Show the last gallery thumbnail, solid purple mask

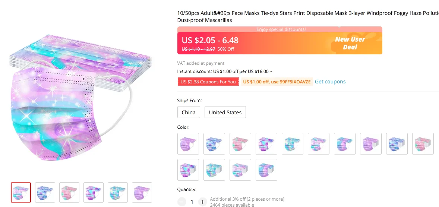[x=142, y=192]
